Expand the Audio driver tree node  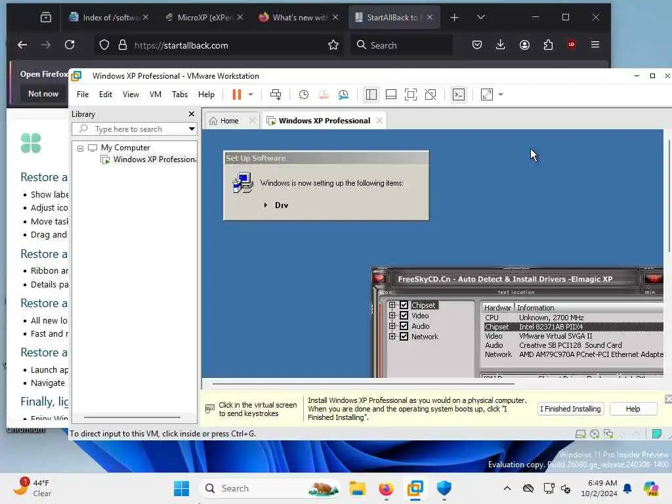tap(392, 326)
